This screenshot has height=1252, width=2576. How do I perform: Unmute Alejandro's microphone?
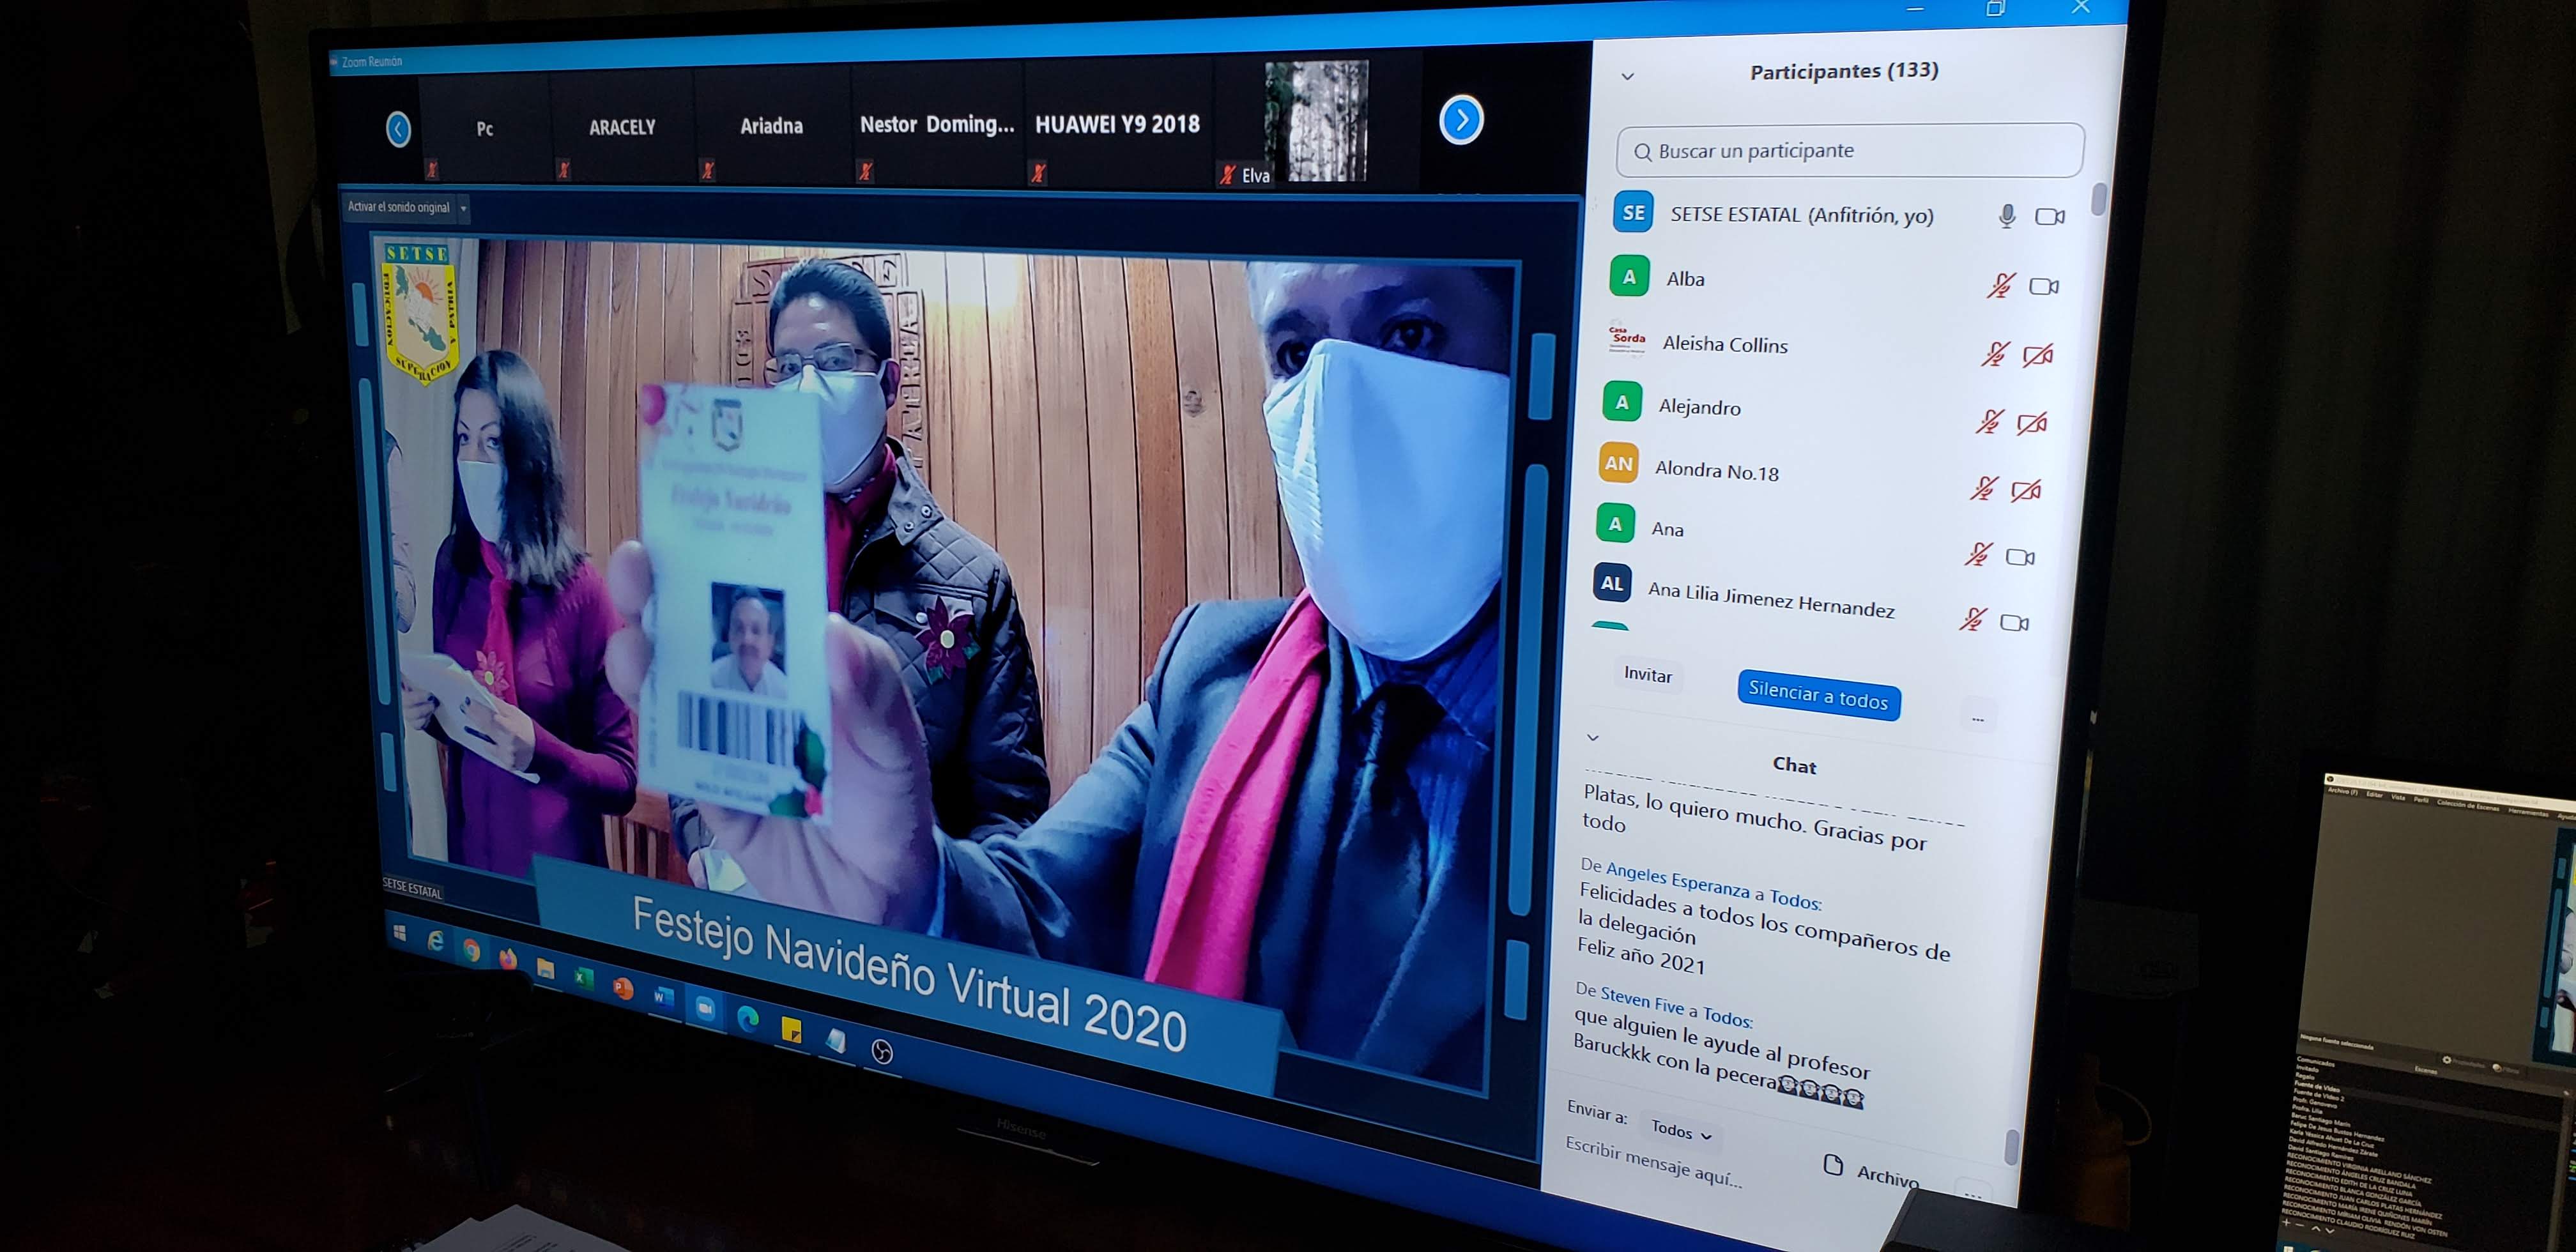coord(1989,421)
